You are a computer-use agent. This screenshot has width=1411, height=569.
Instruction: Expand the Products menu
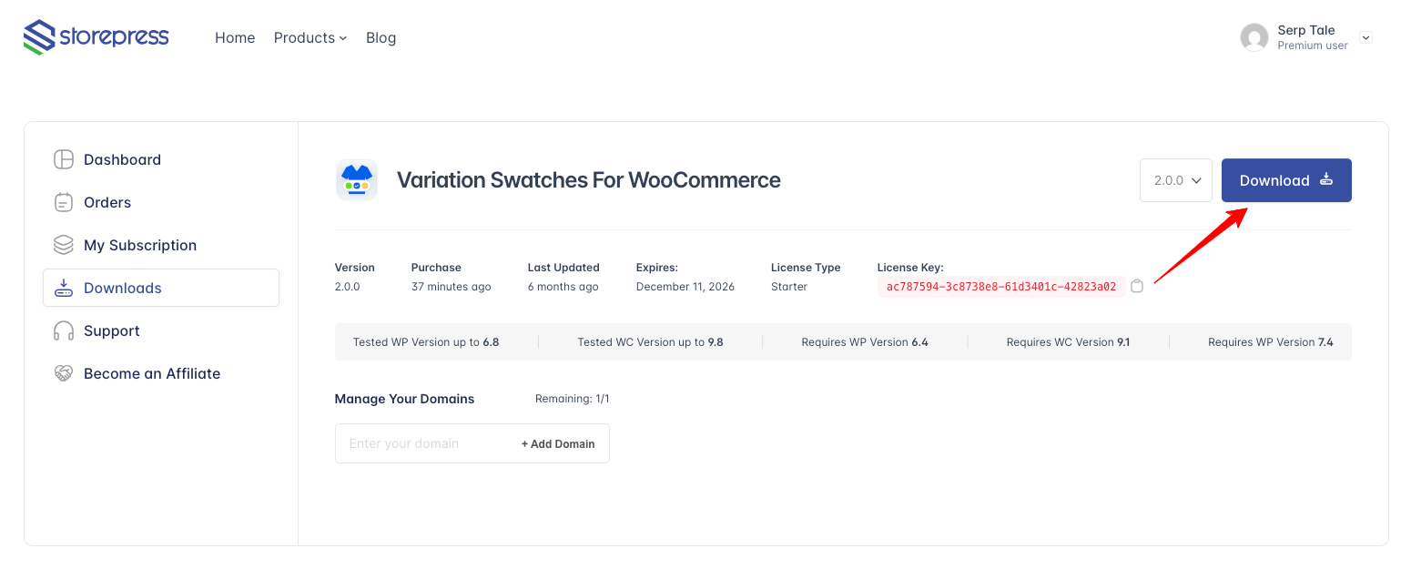tap(310, 37)
